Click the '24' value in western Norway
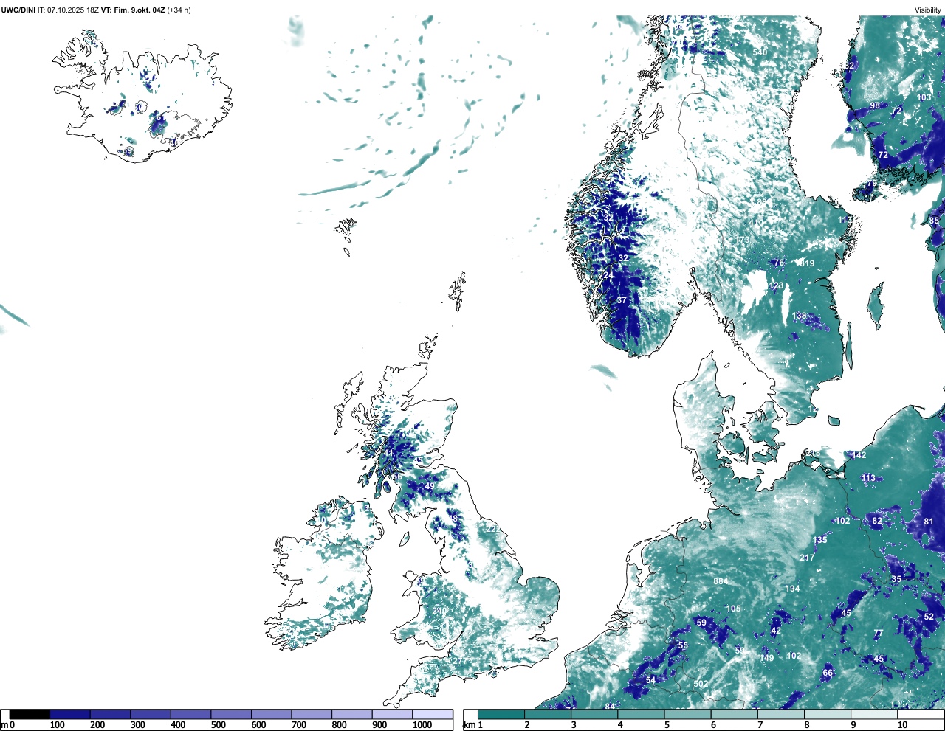 [608, 275]
